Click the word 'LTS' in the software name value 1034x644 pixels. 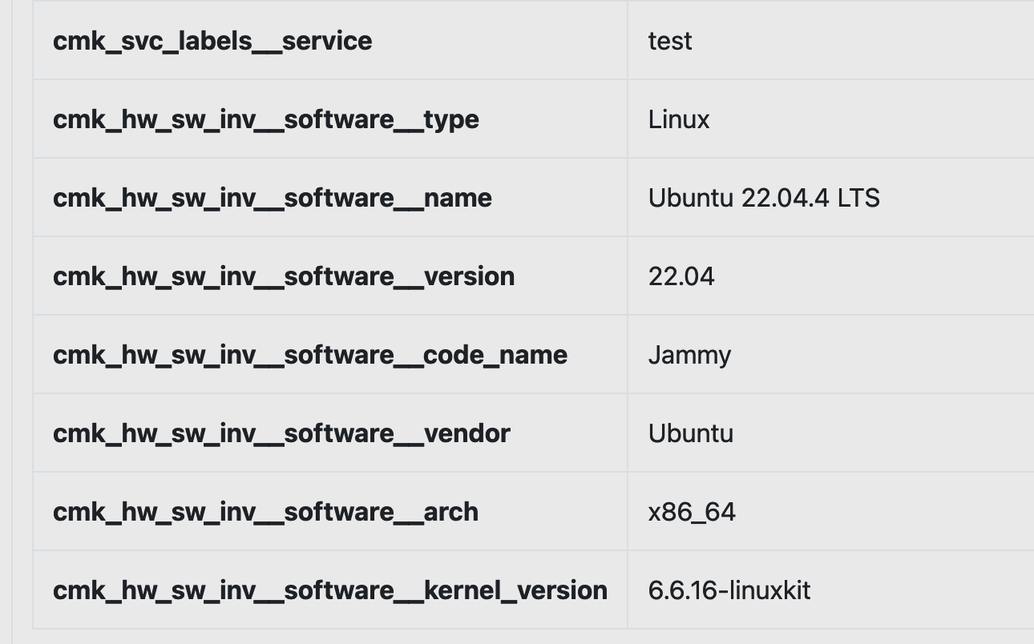pyautogui.click(x=858, y=198)
